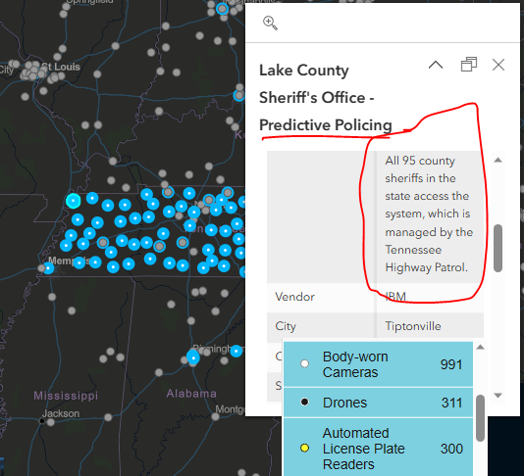Viewport: 524px width, 476px height.
Task: Click the Vendor row in popup table
Action: coord(375,297)
